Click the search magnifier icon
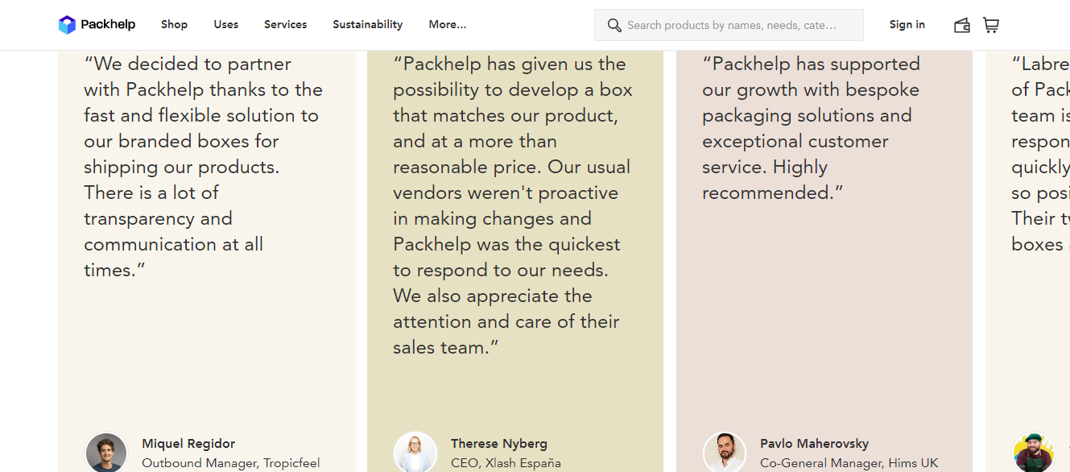Viewport: 1070px width, 472px height. (614, 25)
